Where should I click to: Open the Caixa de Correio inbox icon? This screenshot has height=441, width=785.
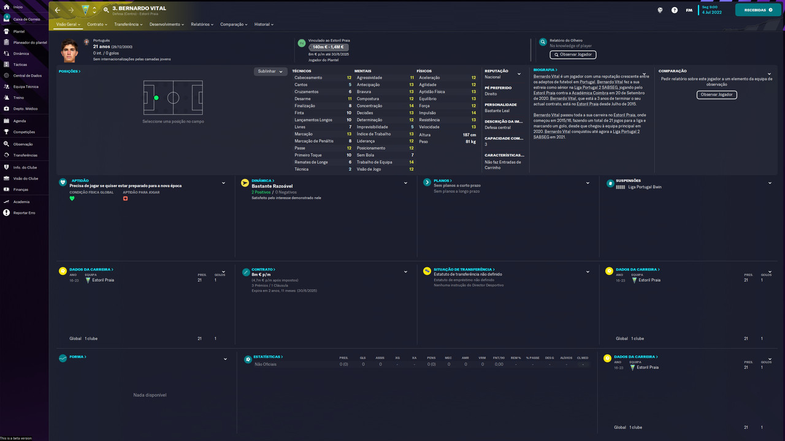6,18
